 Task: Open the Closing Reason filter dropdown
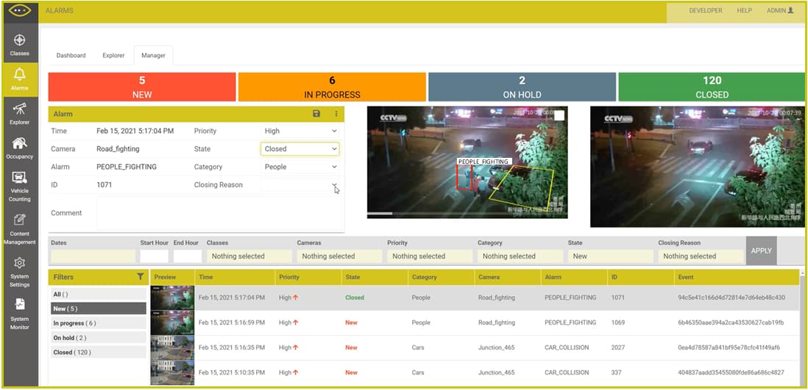pyautogui.click(x=701, y=256)
